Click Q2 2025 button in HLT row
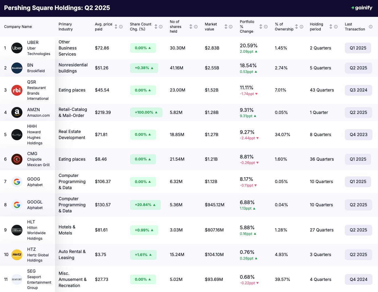The width and height of the screenshot is (378, 292). pos(358,230)
